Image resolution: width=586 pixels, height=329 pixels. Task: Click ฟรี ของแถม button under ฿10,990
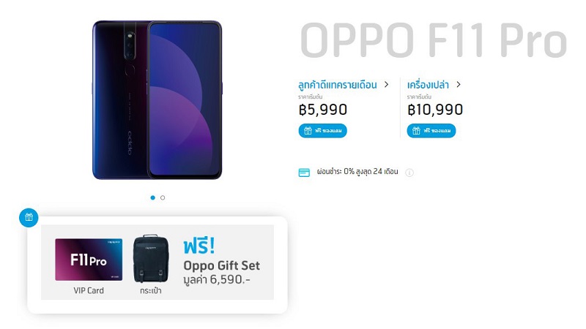tap(431, 131)
